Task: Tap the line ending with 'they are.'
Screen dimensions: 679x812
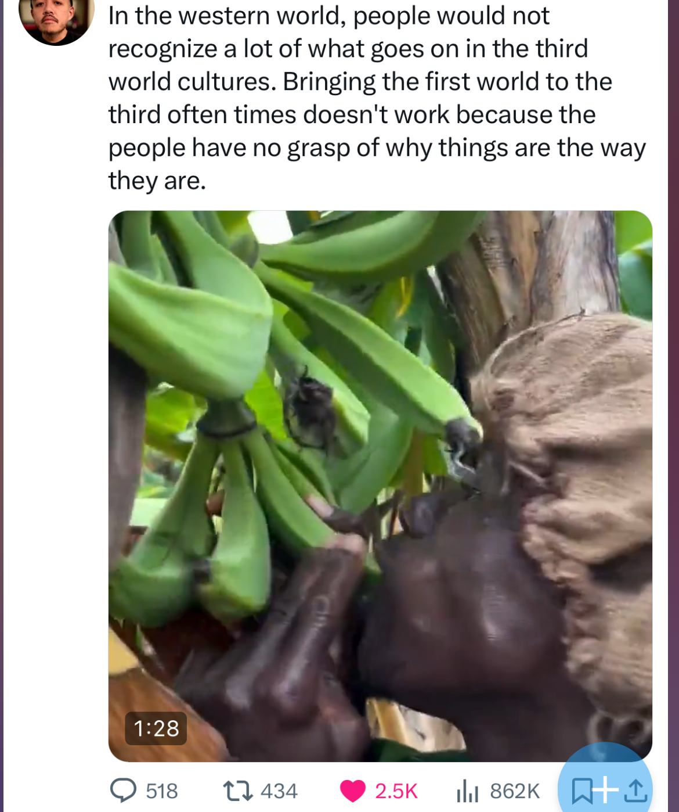Action: coord(157,181)
